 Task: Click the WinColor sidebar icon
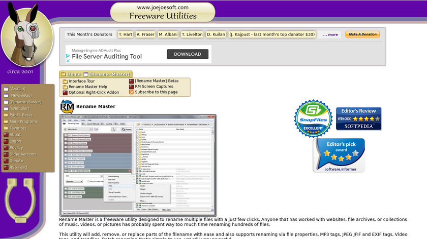coord(6,108)
